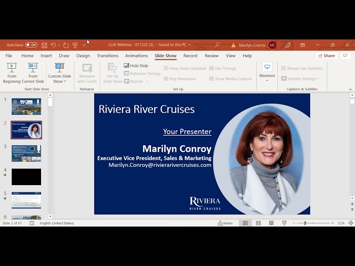This screenshot has width=355, height=266.
Task: Click Set Up Slide Show
Action: [112, 73]
